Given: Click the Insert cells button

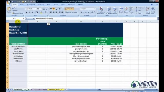Looking at the screenshot, I should tap(121, 10).
